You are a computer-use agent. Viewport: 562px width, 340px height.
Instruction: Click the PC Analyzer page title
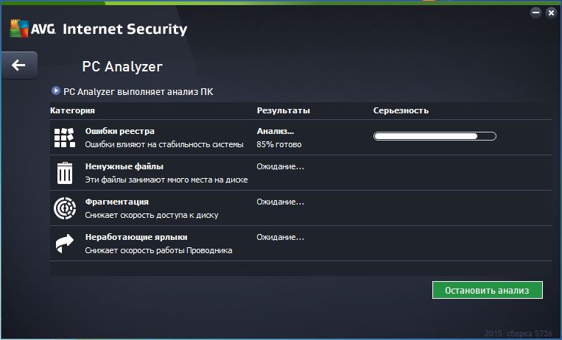point(122,67)
